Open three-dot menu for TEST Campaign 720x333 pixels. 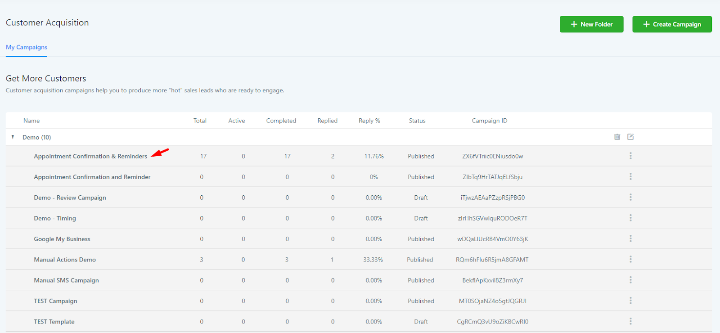[x=630, y=301]
